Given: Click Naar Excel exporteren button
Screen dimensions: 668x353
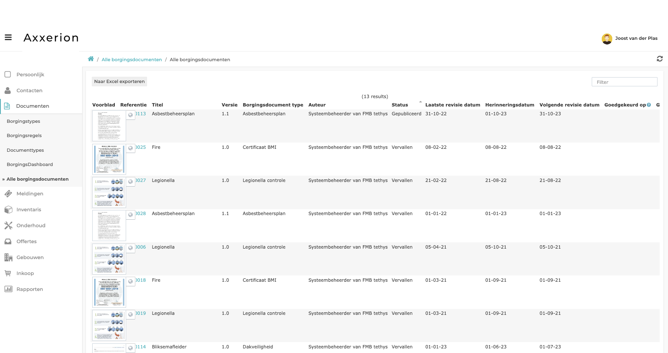Looking at the screenshot, I should tap(119, 81).
